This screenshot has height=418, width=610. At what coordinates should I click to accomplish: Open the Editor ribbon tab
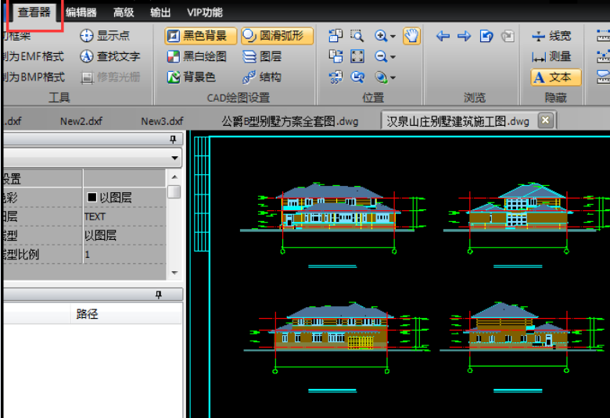[81, 12]
